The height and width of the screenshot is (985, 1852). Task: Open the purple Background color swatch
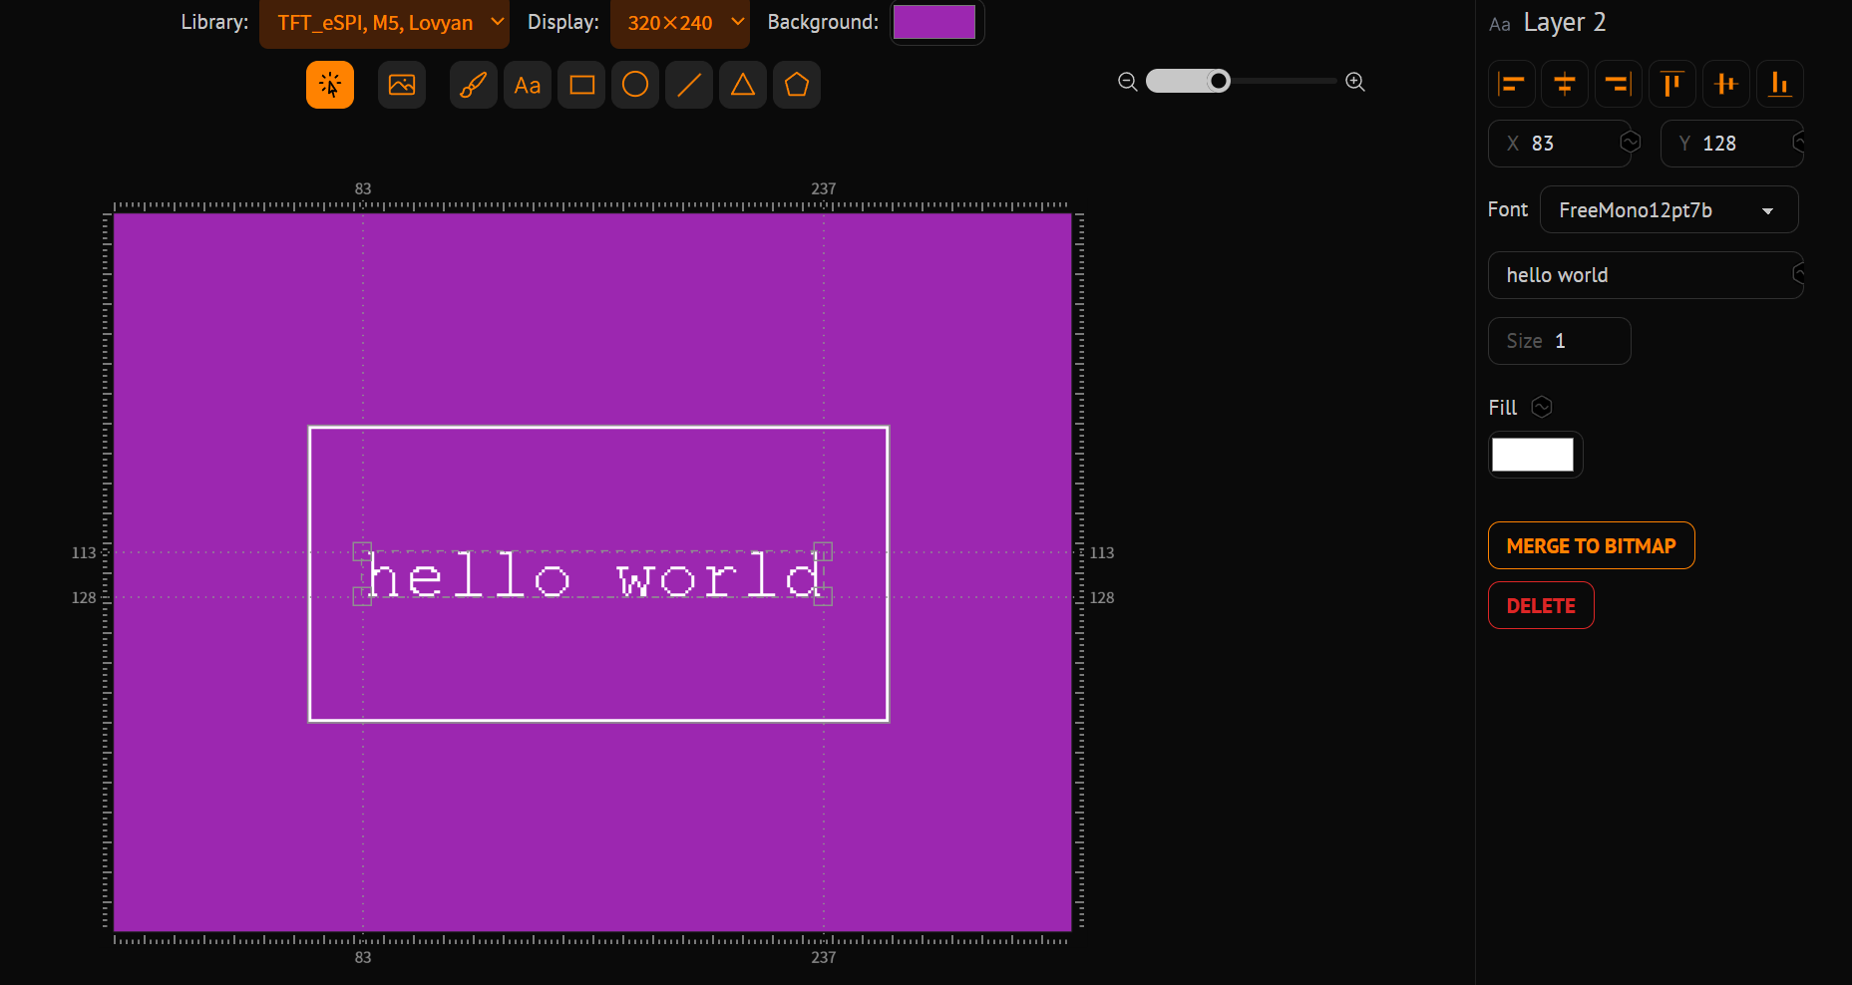(934, 22)
